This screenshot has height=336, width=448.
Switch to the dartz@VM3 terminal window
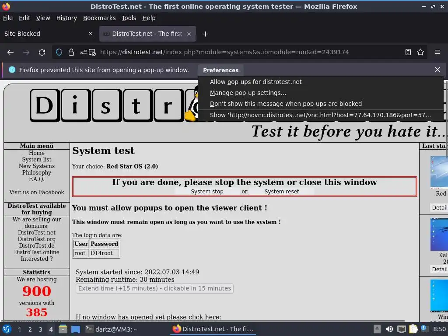pyautogui.click(x=112, y=329)
